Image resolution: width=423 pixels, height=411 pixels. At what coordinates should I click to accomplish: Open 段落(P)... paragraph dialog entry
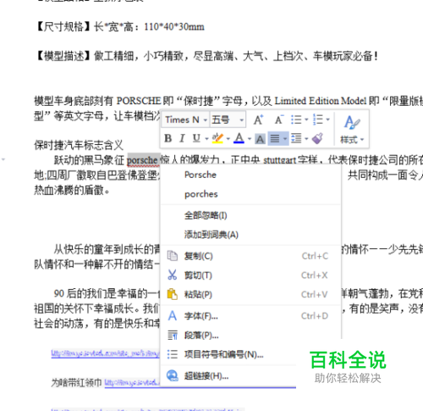click(251, 335)
